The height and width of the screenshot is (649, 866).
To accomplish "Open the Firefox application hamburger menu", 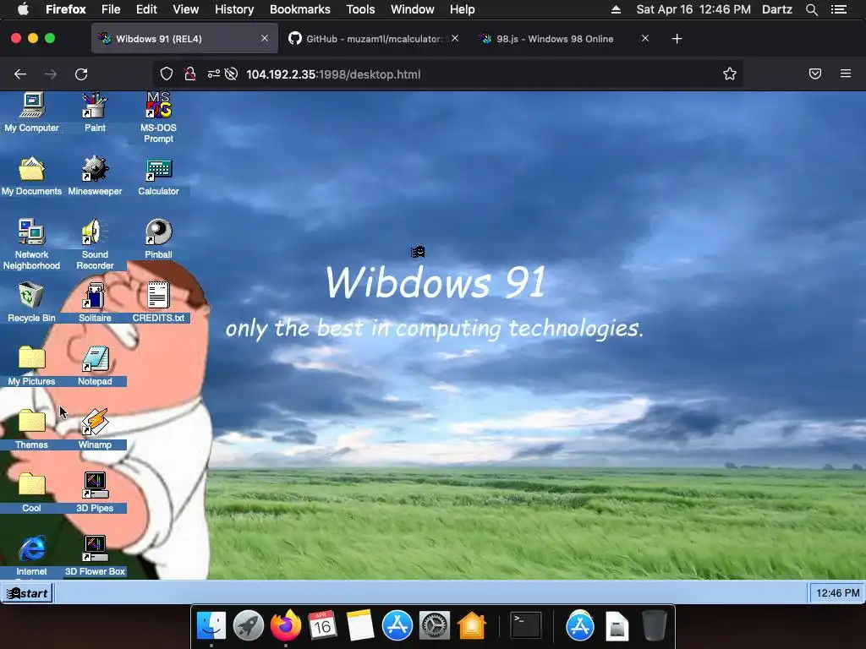I will pyautogui.click(x=846, y=74).
